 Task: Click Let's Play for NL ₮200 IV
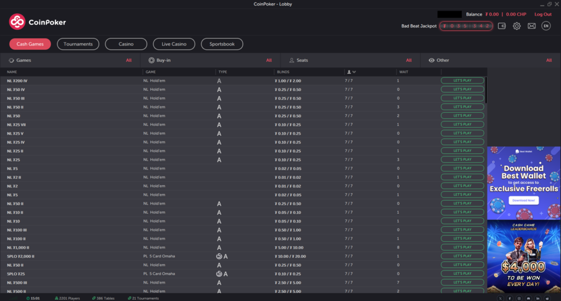click(463, 80)
